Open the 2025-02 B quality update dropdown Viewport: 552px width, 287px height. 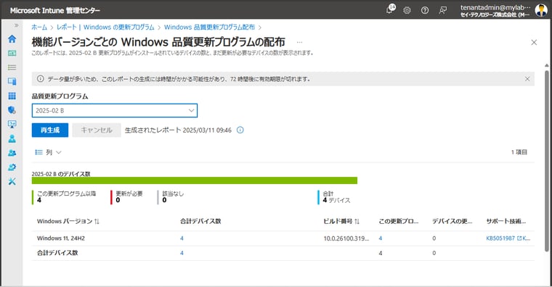click(x=115, y=110)
